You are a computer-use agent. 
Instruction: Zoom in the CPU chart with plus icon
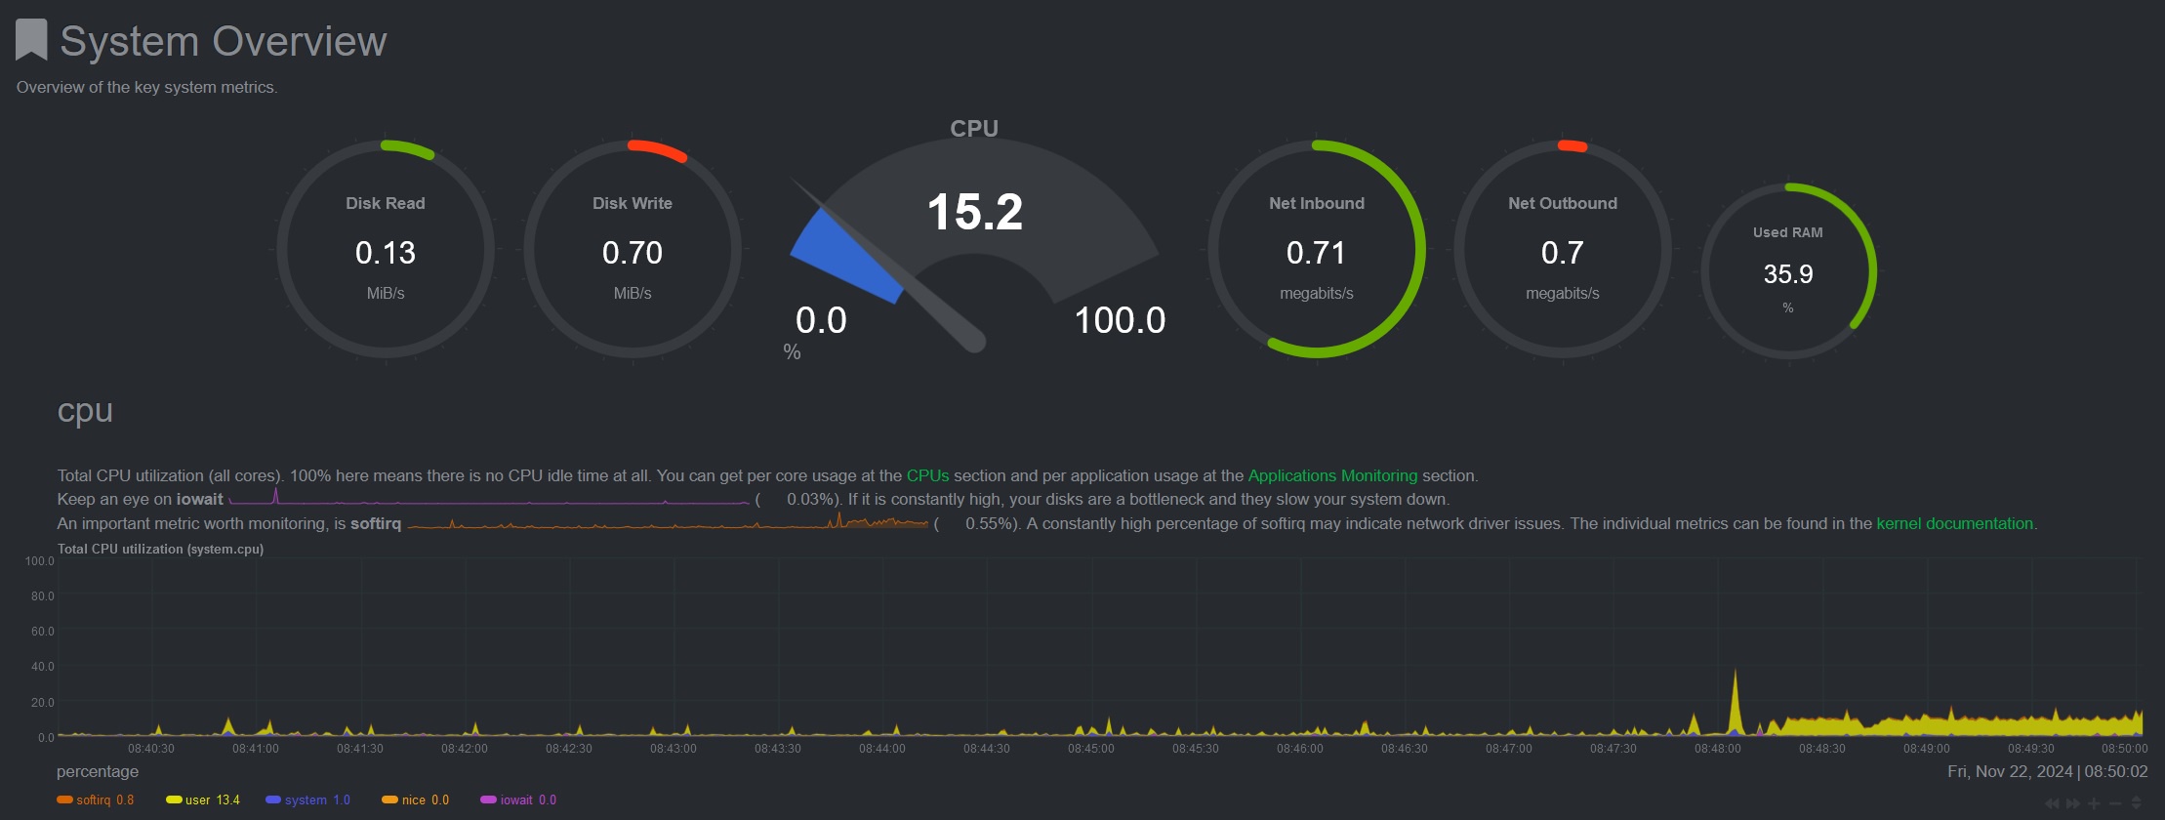(2094, 803)
